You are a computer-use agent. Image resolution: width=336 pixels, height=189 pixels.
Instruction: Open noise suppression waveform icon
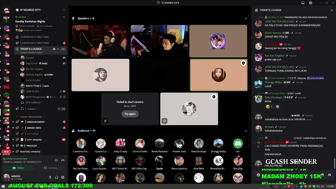click(x=56, y=160)
